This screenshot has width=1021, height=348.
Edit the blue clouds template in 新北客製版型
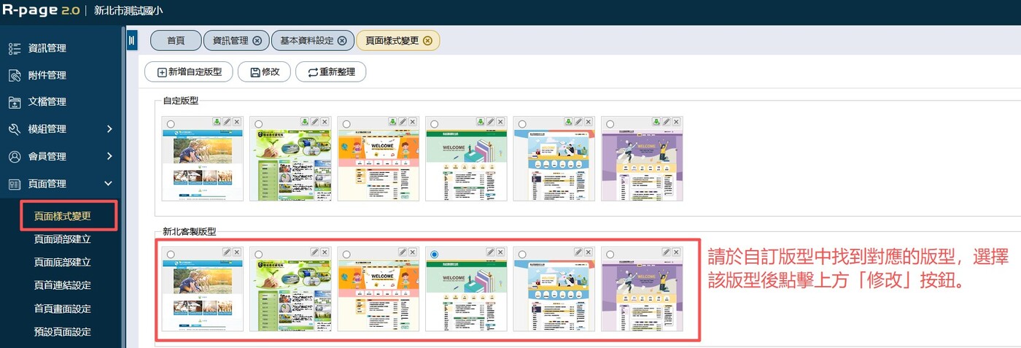[578, 252]
